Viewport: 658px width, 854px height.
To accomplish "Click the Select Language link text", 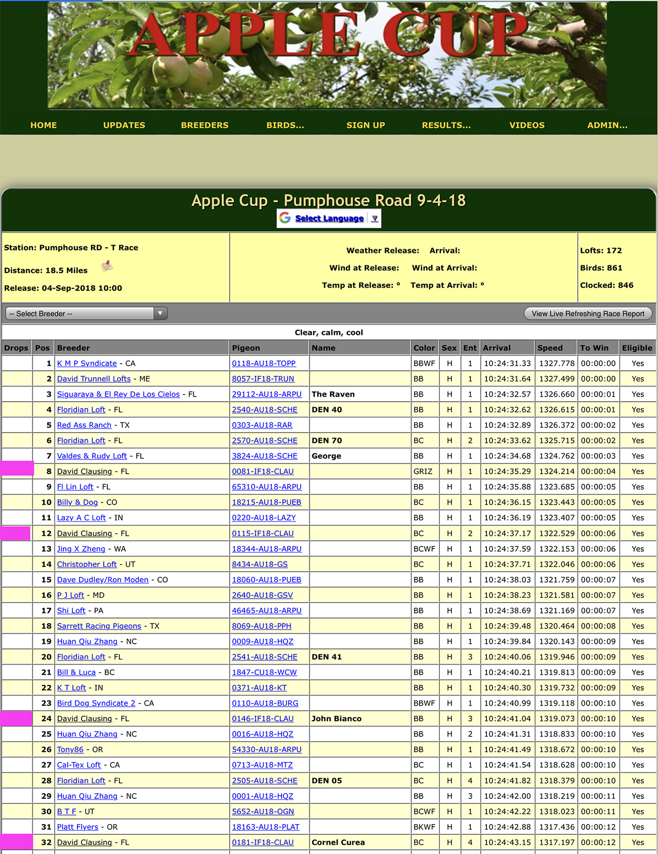I will click(329, 218).
